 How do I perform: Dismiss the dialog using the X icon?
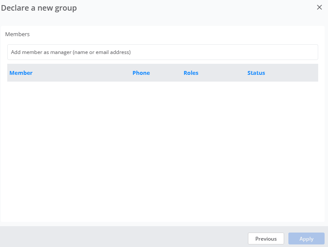[319, 7]
